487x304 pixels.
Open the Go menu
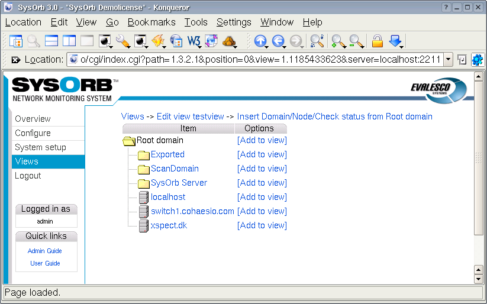[x=112, y=22]
